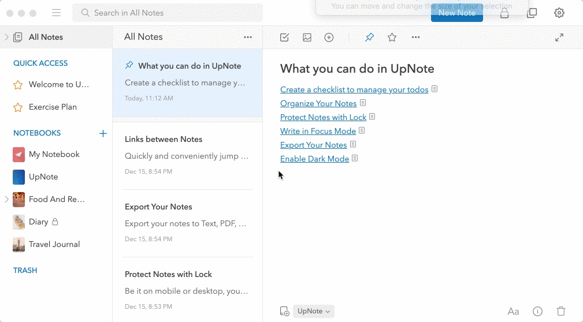
Task: Click the New Note button
Action: (x=456, y=13)
